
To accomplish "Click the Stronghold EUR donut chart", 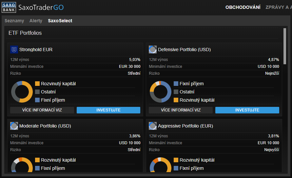I will tap(22, 92).
